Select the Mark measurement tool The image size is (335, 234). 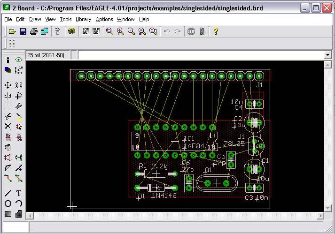click(x=19, y=70)
